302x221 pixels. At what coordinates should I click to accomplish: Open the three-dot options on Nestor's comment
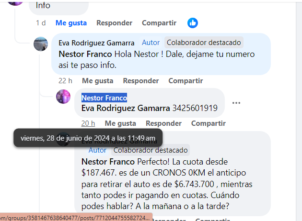click(236, 103)
